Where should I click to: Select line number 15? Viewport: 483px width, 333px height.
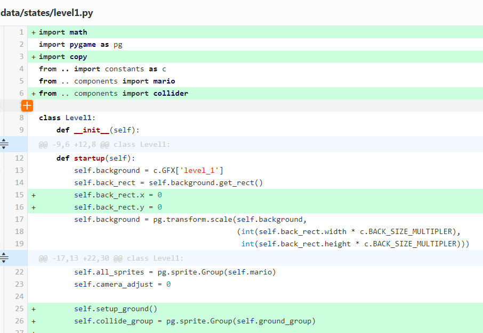click(x=19, y=195)
